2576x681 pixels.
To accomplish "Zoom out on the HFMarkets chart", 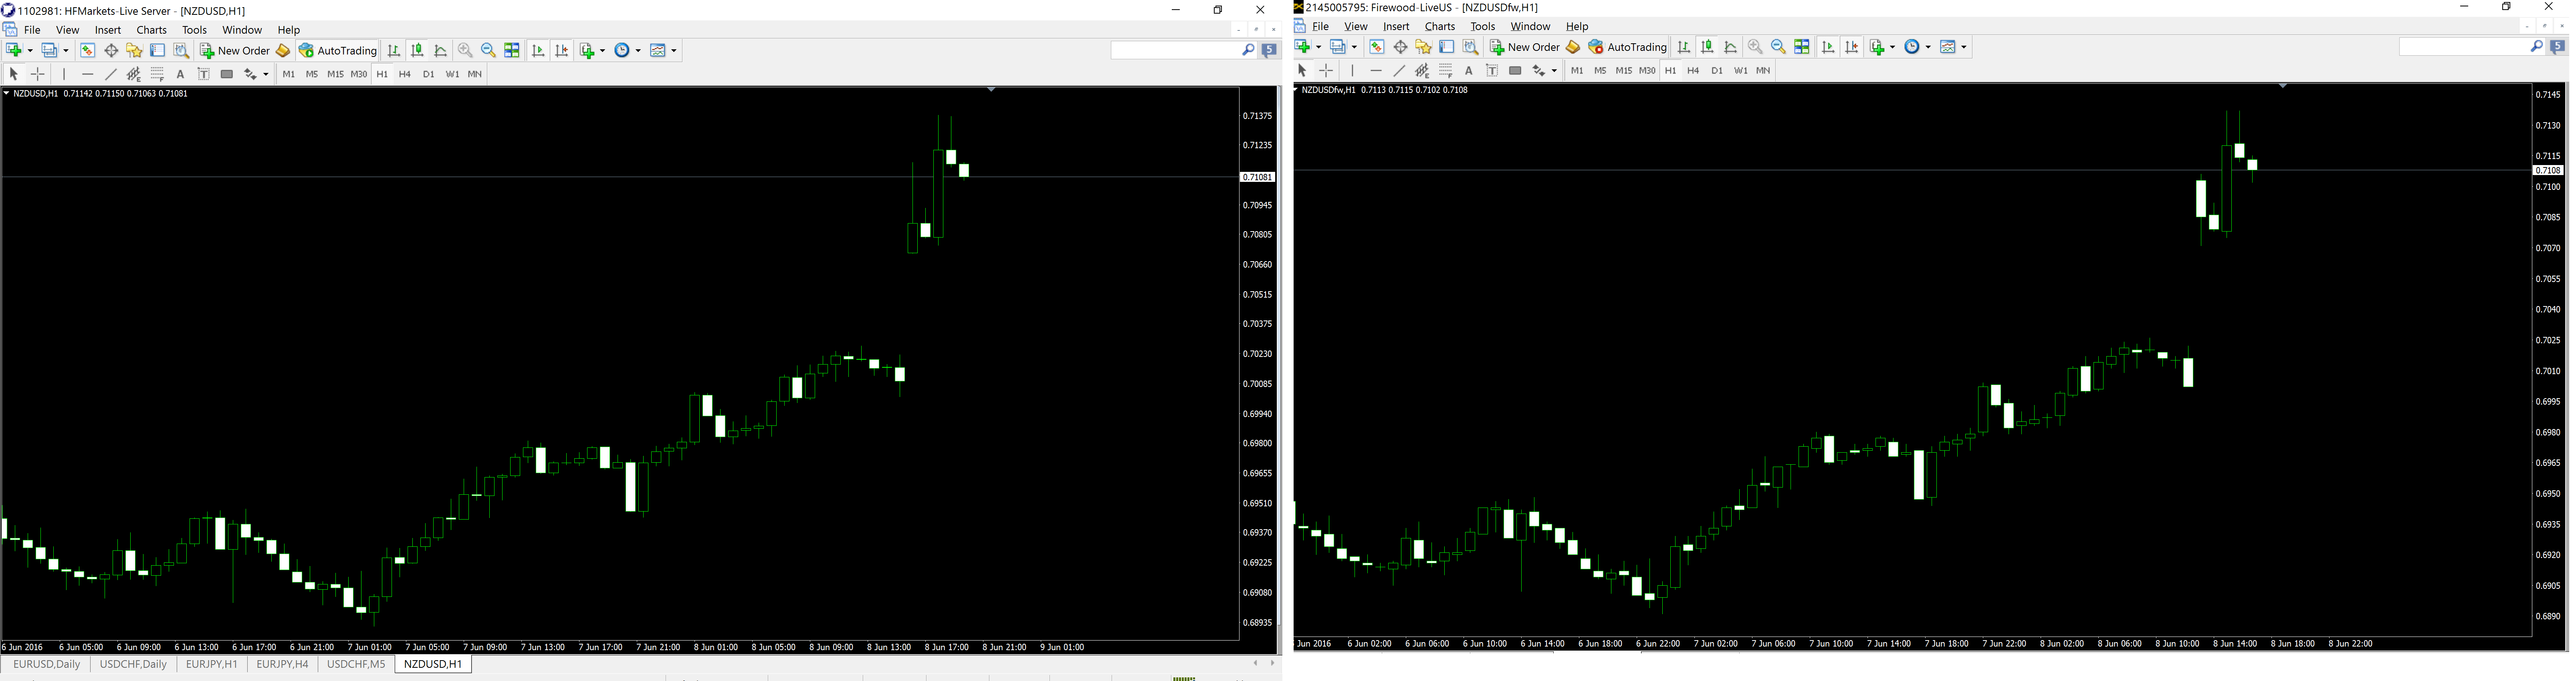I will tap(488, 50).
